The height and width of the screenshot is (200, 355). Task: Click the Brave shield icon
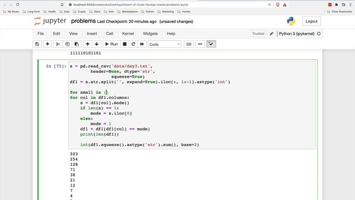(278, 4)
